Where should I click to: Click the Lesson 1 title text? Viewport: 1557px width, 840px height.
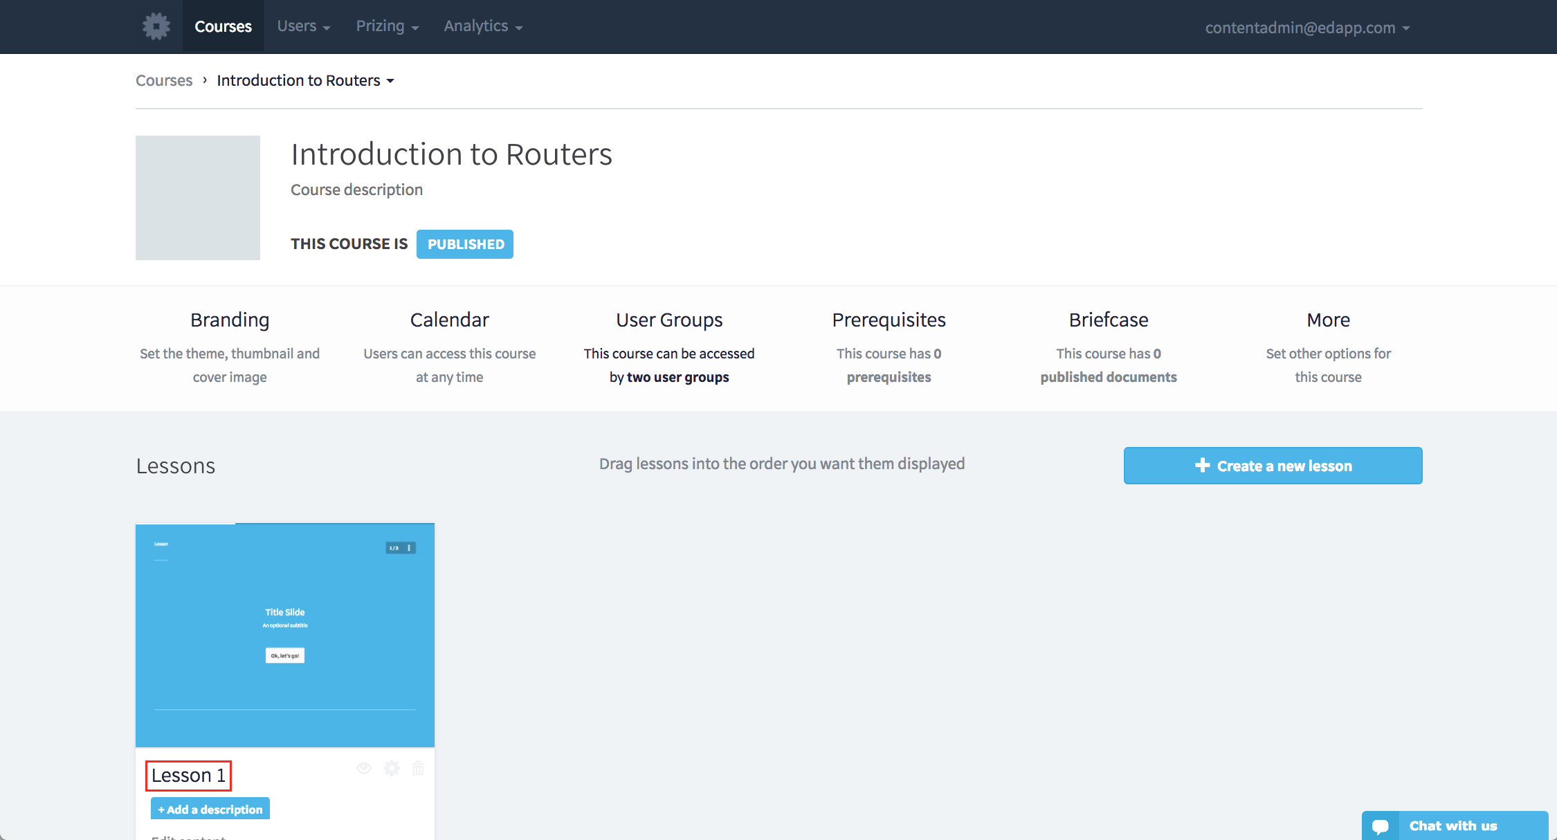click(188, 776)
